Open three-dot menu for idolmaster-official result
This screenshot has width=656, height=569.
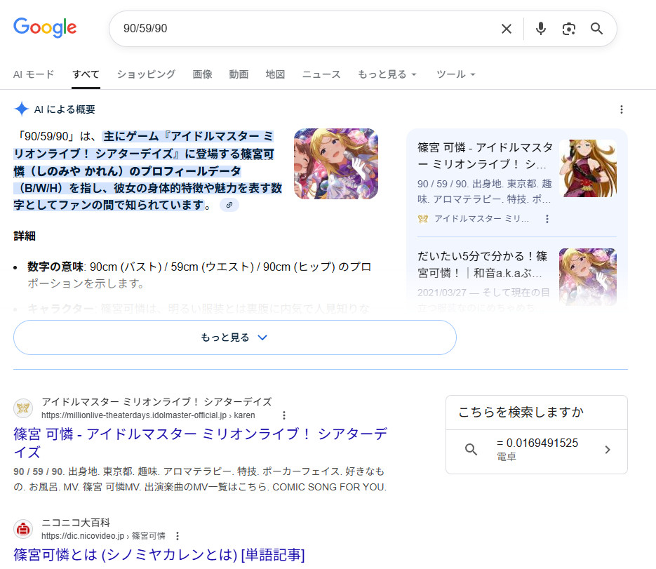coord(284,415)
